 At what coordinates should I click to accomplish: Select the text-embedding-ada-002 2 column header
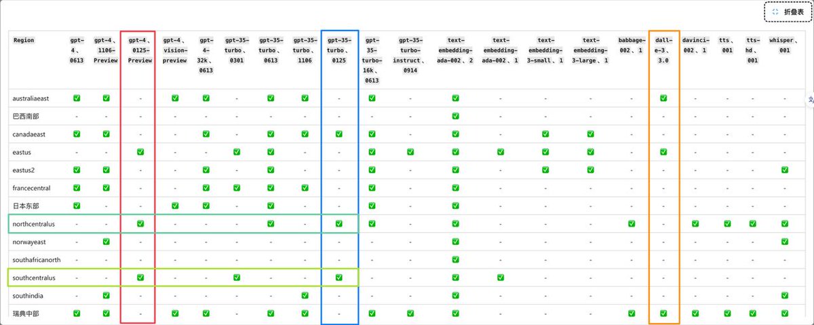click(x=455, y=50)
